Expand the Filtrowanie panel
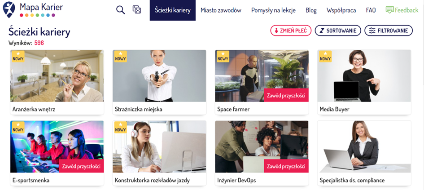 (389, 31)
